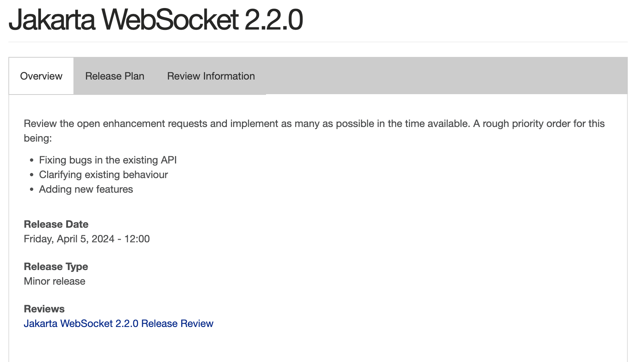Click the Adding new features bullet
Image resolution: width=638 pixels, height=362 pixels.
coord(86,189)
